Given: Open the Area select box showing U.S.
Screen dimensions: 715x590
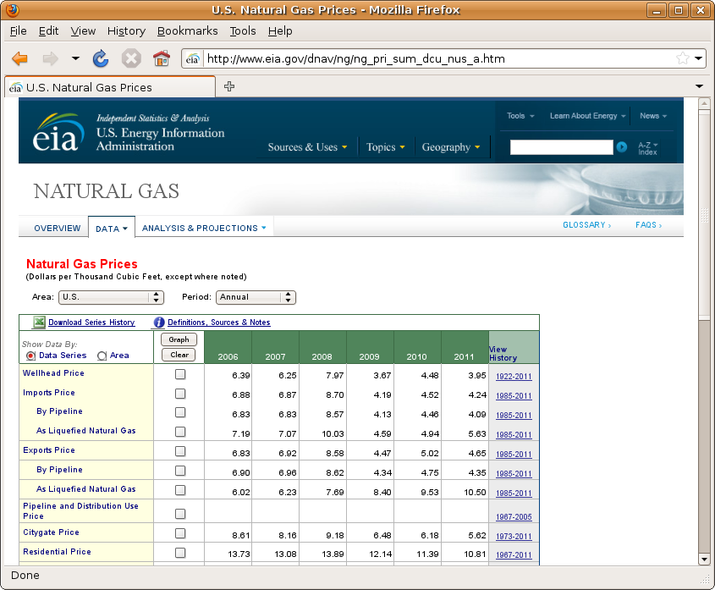Looking at the screenshot, I should (111, 297).
